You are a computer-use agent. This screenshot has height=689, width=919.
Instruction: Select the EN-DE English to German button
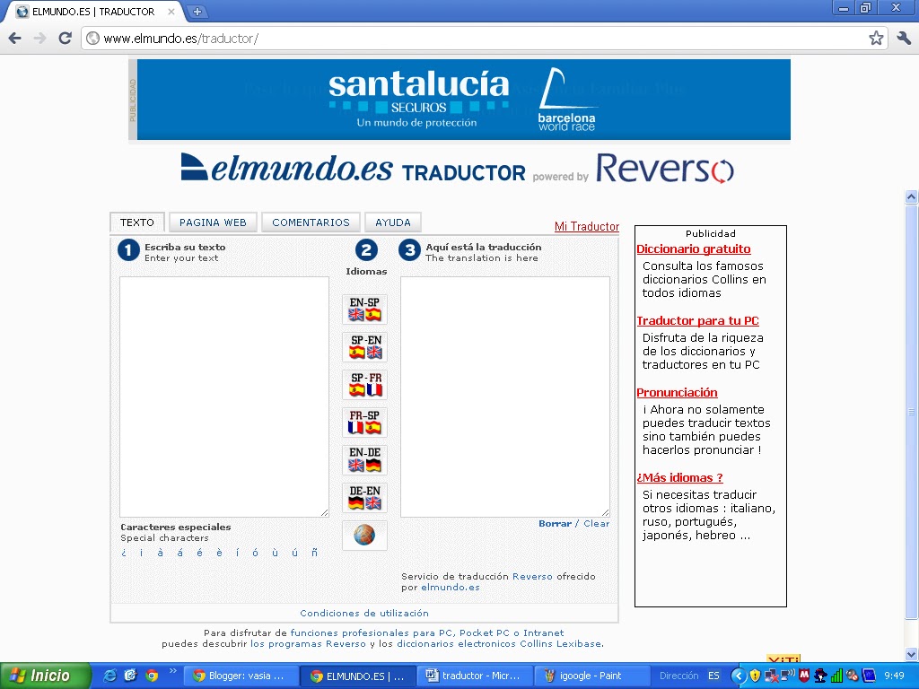click(364, 460)
